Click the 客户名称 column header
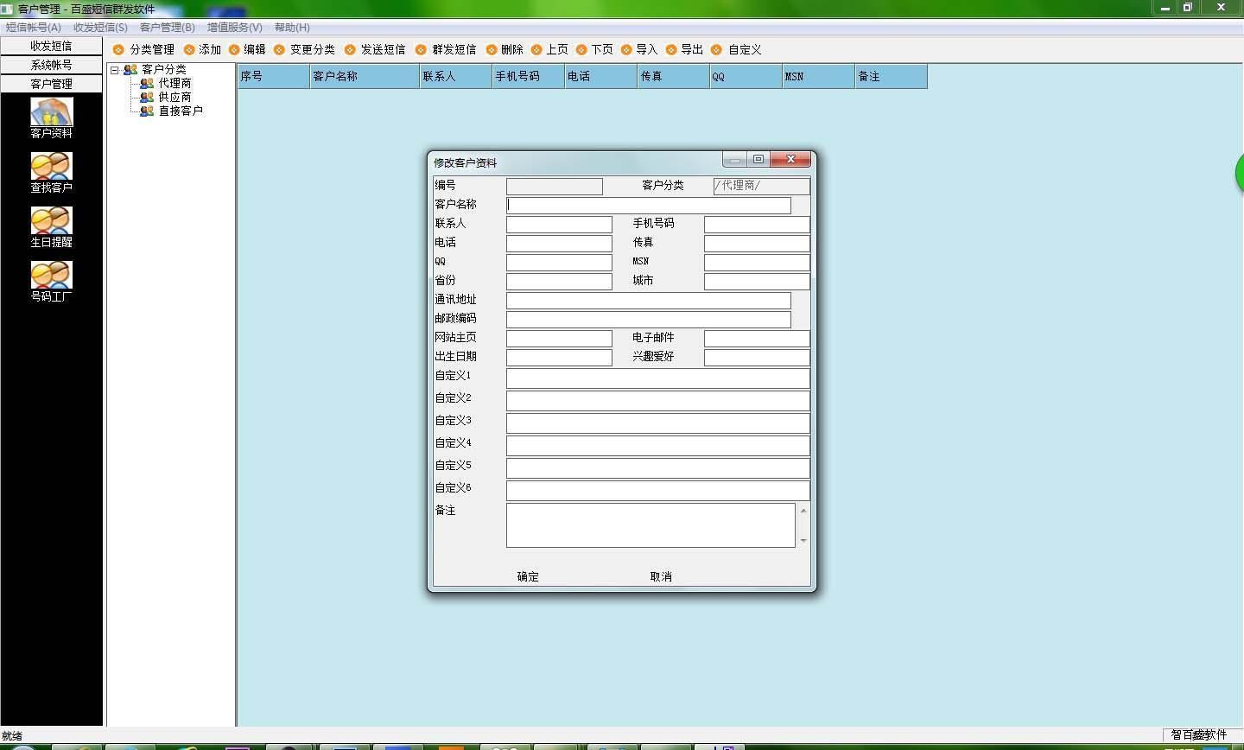Image resolution: width=1244 pixels, height=750 pixels. 365,76
